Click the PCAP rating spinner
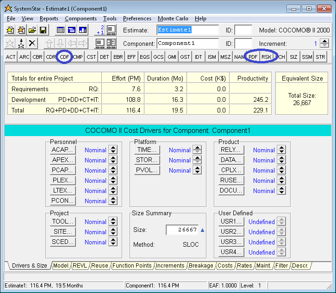The height and width of the screenshot is (293, 336). click(113, 170)
